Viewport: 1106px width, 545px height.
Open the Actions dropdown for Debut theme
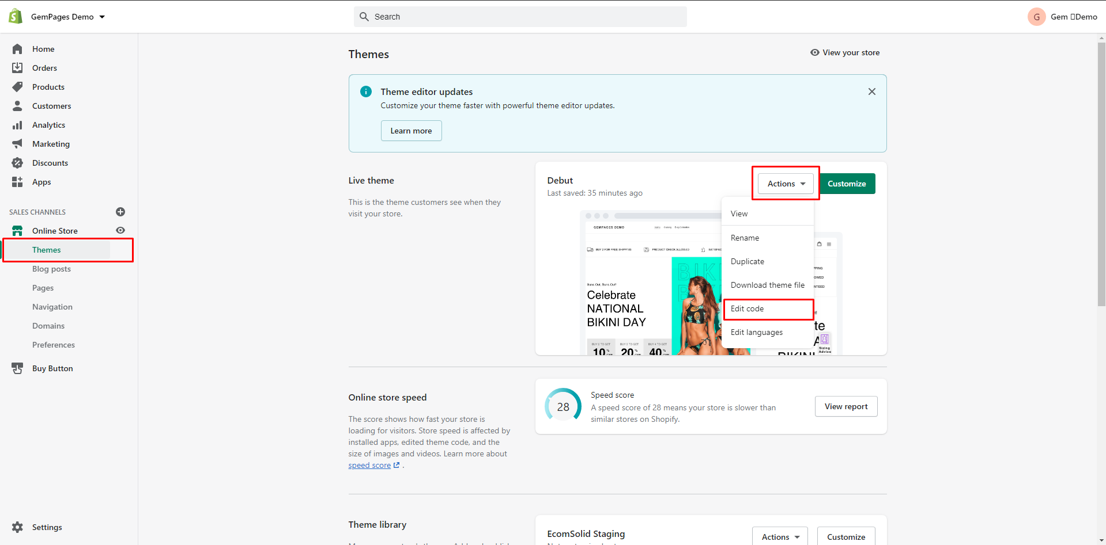pos(784,184)
